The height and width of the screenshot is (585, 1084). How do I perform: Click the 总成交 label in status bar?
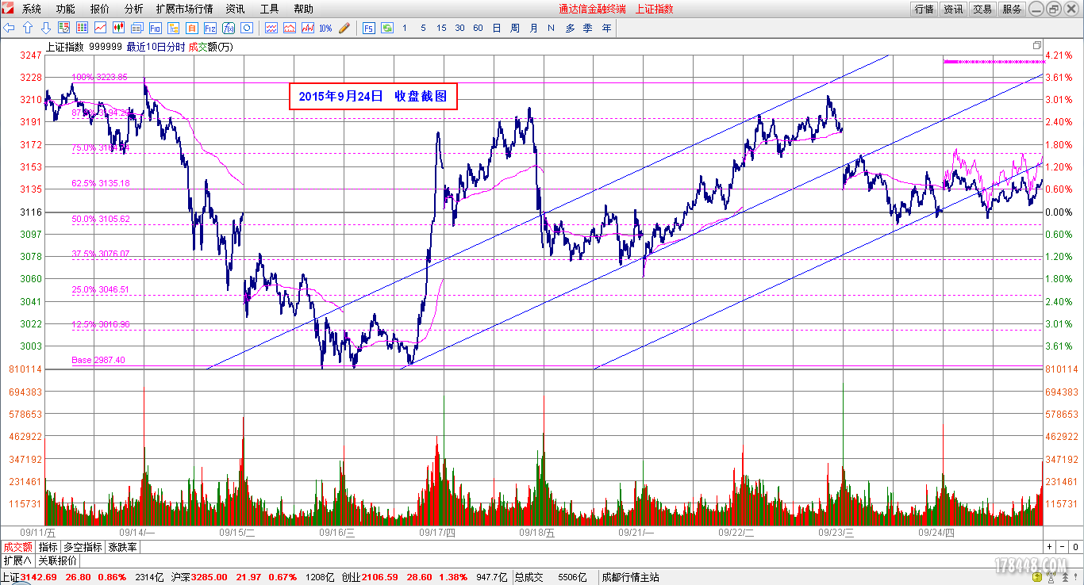[x=529, y=577]
